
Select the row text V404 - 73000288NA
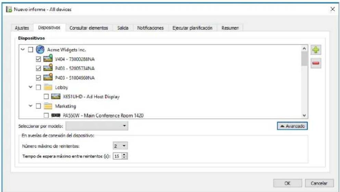click(75, 59)
